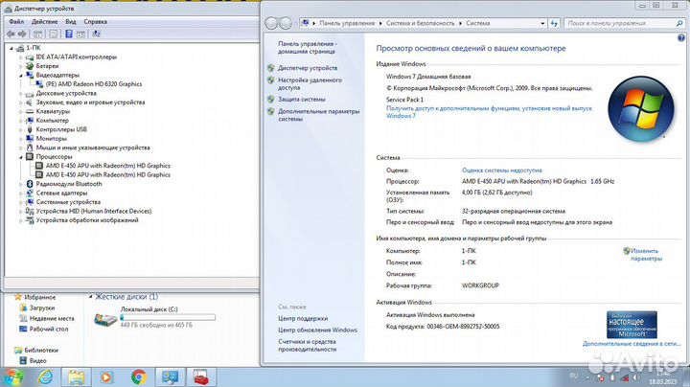Launch Internet Explorer from taskbar
The height and width of the screenshot is (387, 690).
45,377
